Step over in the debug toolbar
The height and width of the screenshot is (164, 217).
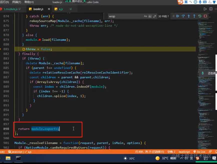[x=183, y=16]
